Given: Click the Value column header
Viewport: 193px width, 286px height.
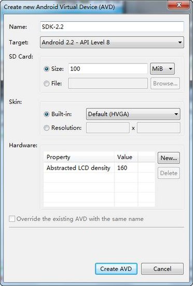Looking at the screenshot, I should coord(126,157).
